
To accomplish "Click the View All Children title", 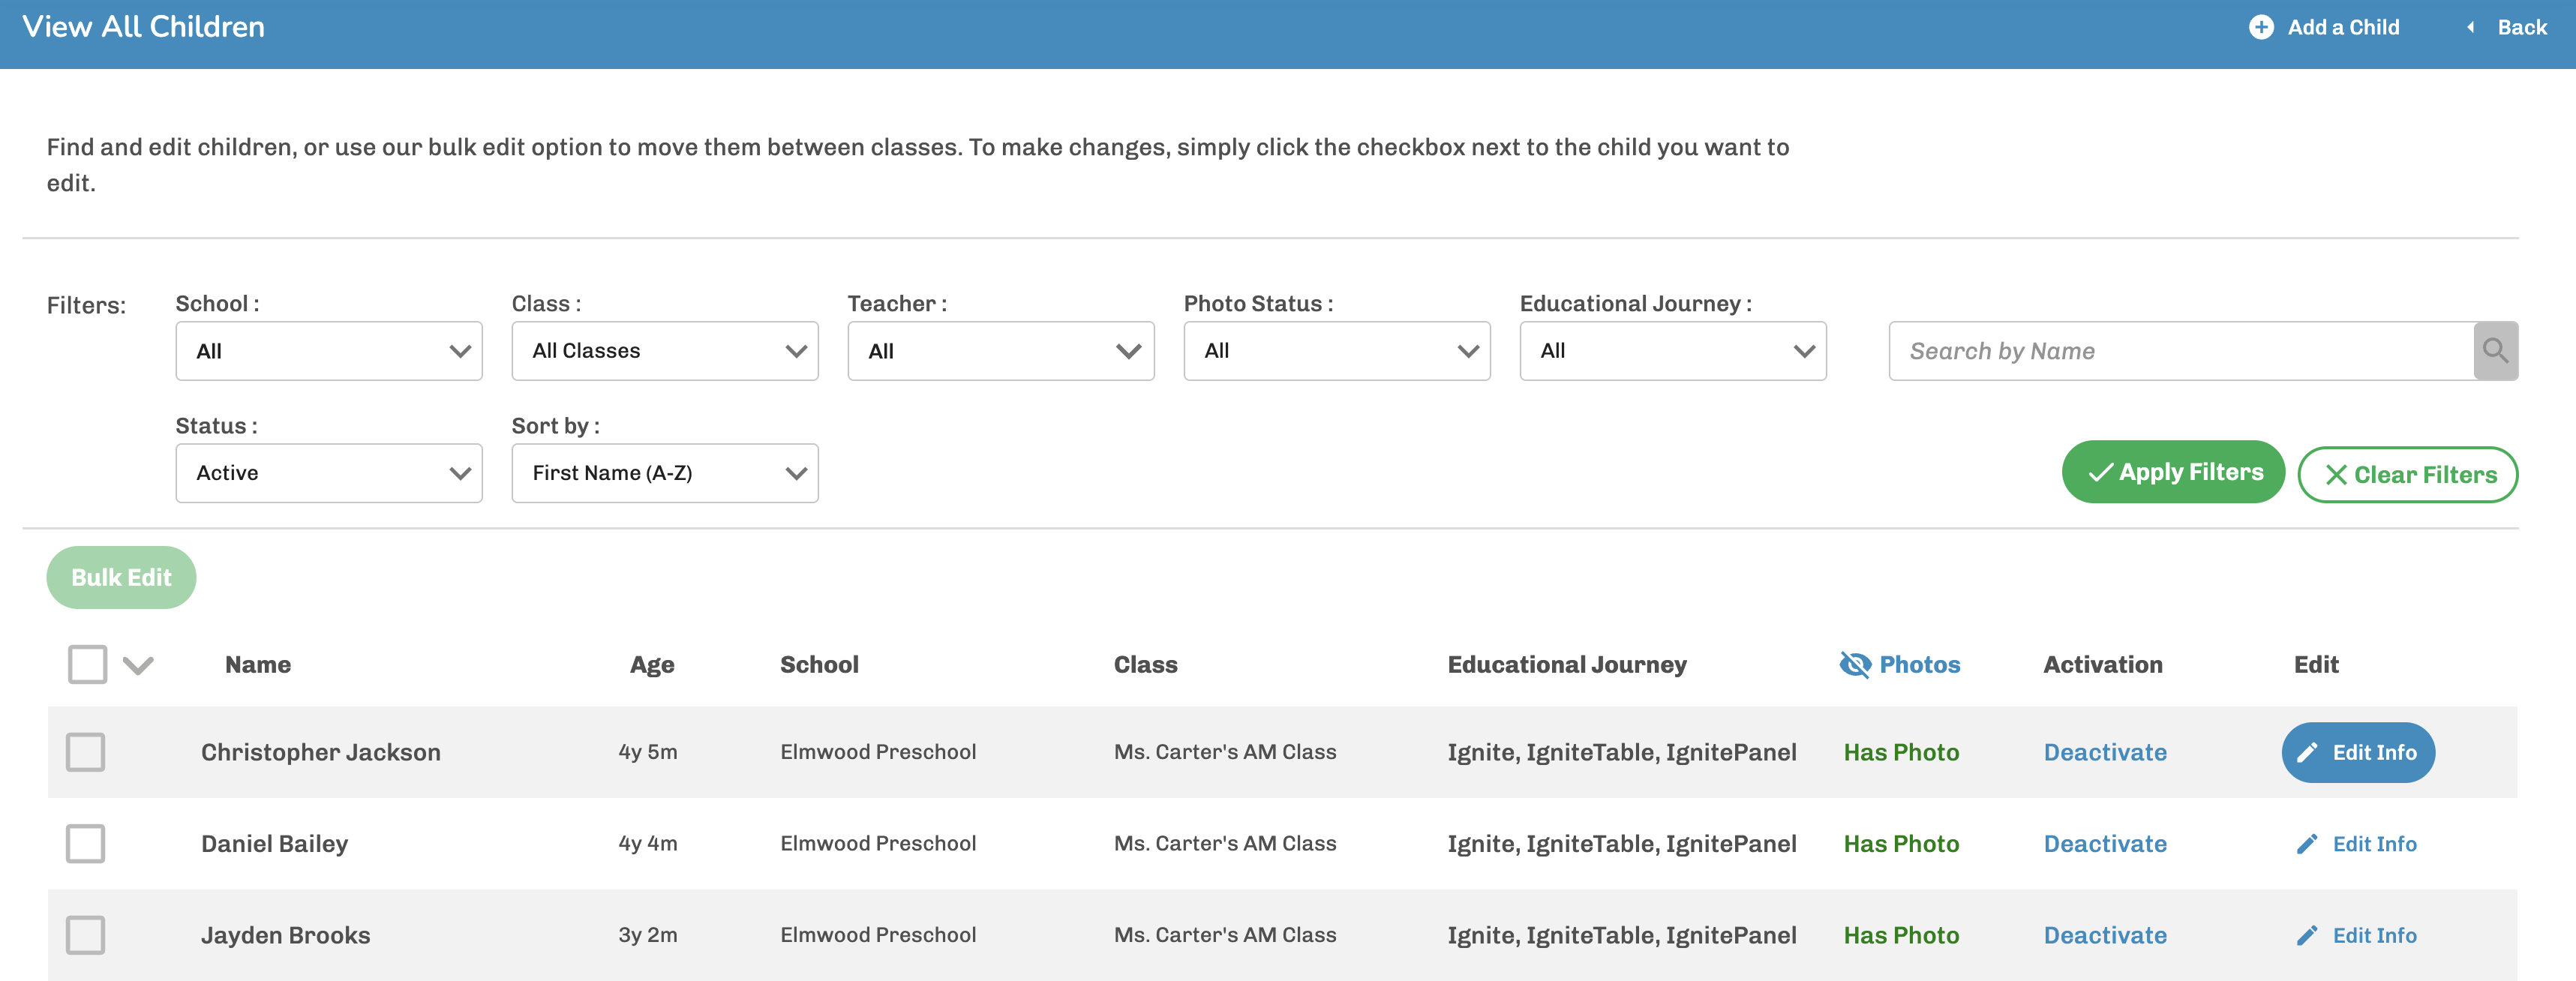I will (x=144, y=27).
